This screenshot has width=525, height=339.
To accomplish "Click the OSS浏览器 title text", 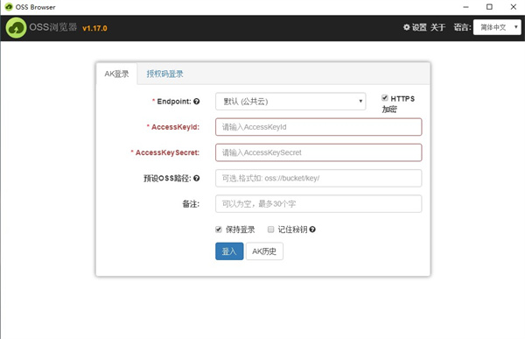I will 52,27.
